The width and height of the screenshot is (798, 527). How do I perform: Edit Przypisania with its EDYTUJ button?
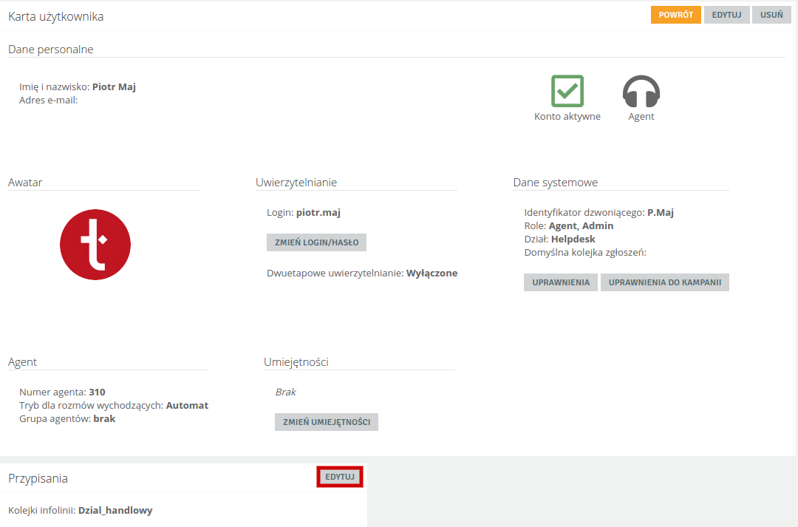coord(339,477)
